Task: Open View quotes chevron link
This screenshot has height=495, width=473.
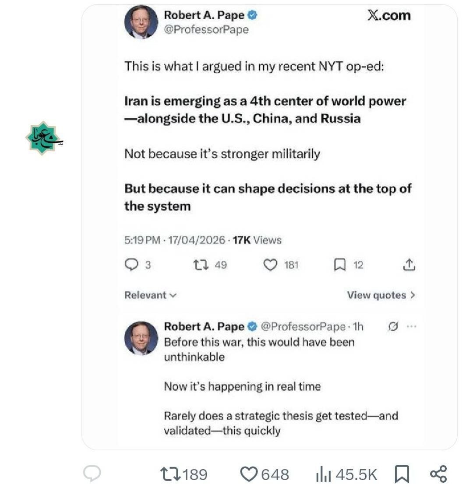Action: (381, 295)
